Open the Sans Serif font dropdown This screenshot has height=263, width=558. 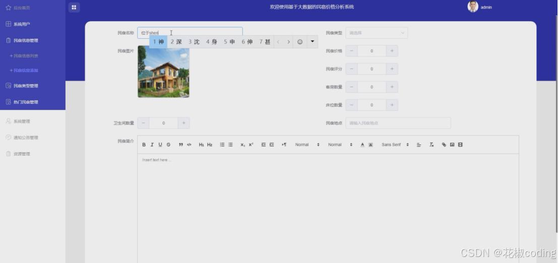pos(395,145)
